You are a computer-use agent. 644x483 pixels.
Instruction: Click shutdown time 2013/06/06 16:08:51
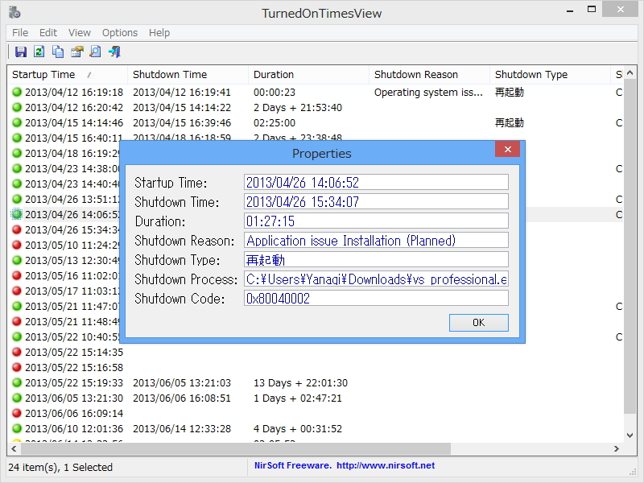coord(182,398)
